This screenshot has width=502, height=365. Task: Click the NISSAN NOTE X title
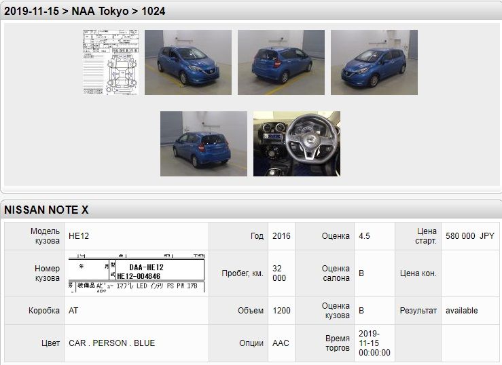(x=46, y=210)
